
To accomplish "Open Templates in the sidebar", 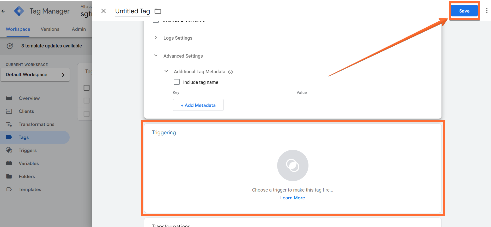I will click(x=30, y=189).
